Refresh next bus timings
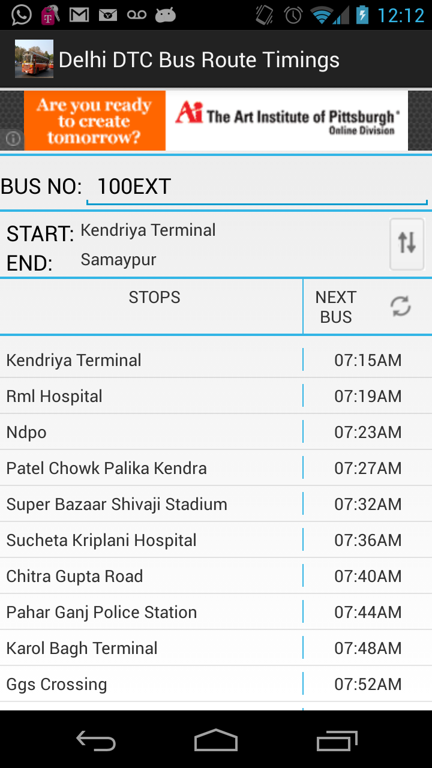This screenshot has height=768, width=432. point(400,306)
